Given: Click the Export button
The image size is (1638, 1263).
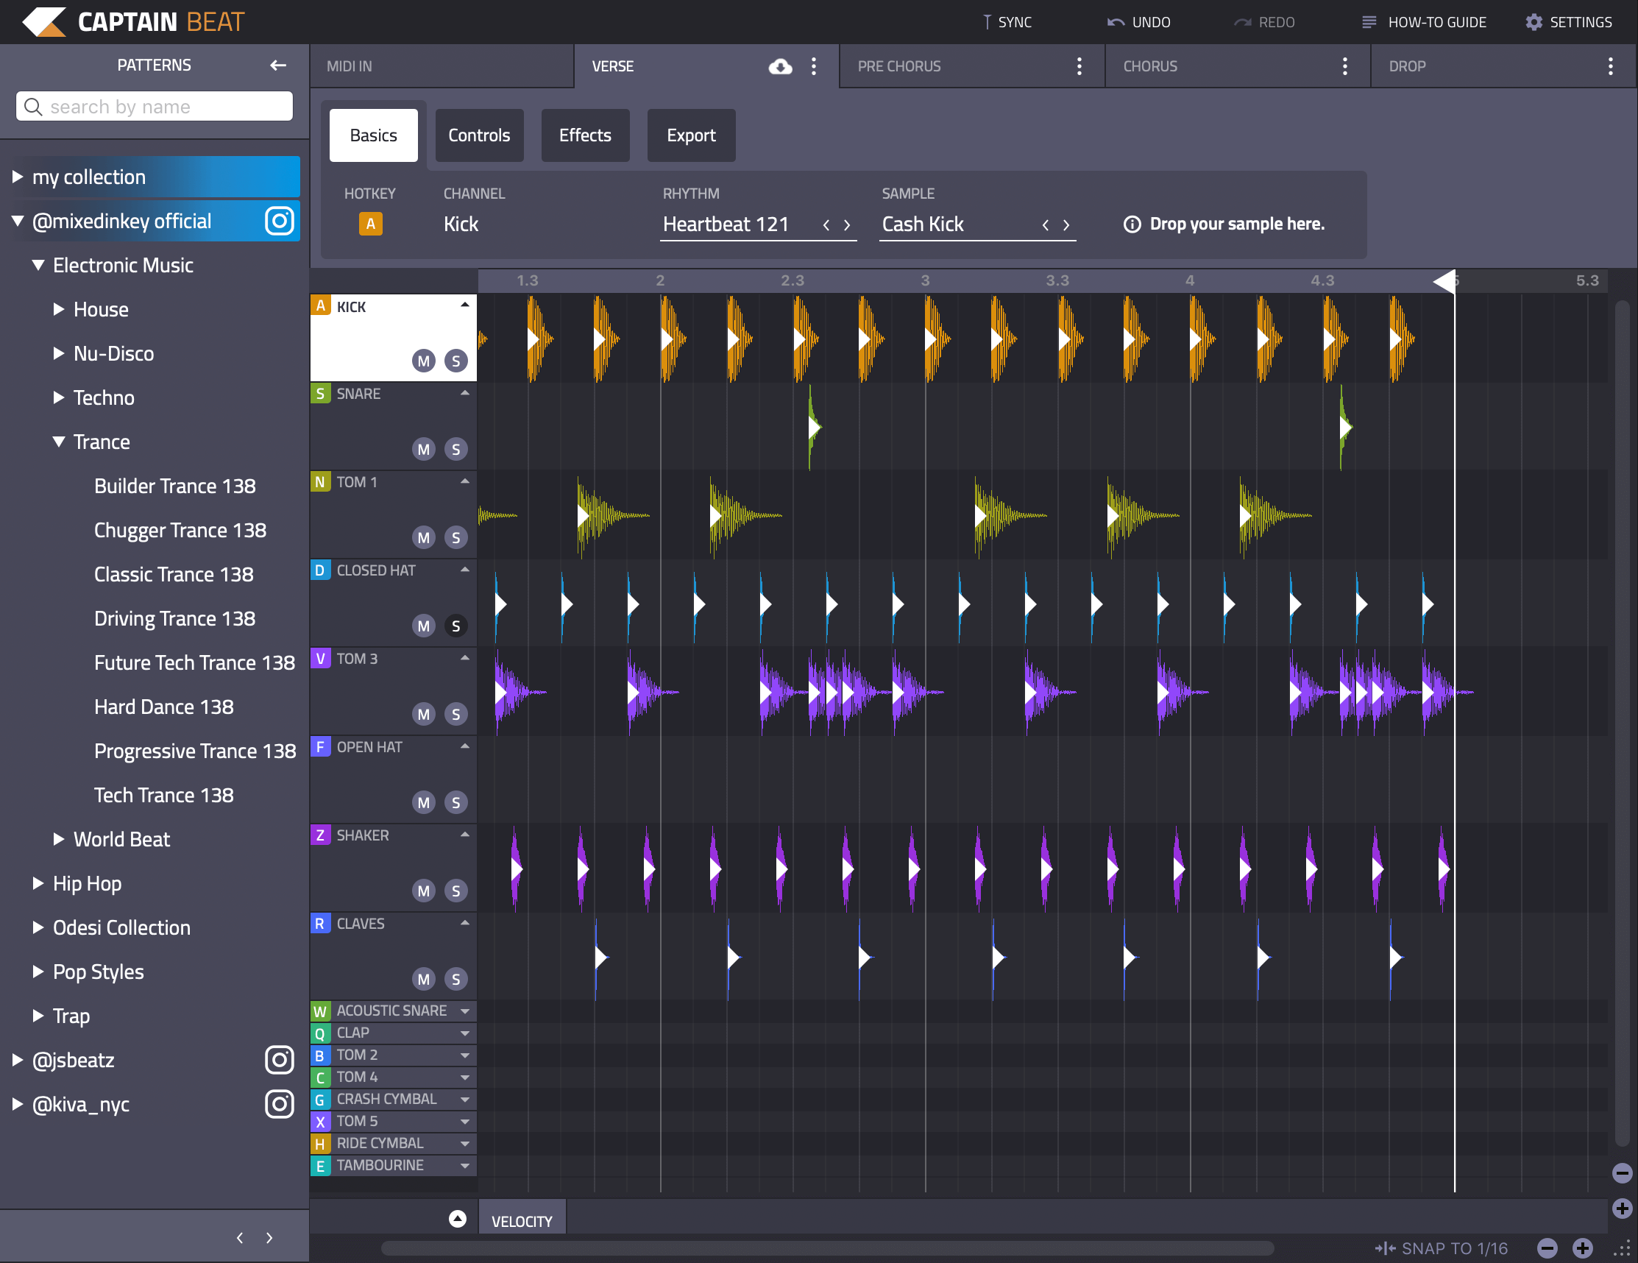Looking at the screenshot, I should click(691, 135).
